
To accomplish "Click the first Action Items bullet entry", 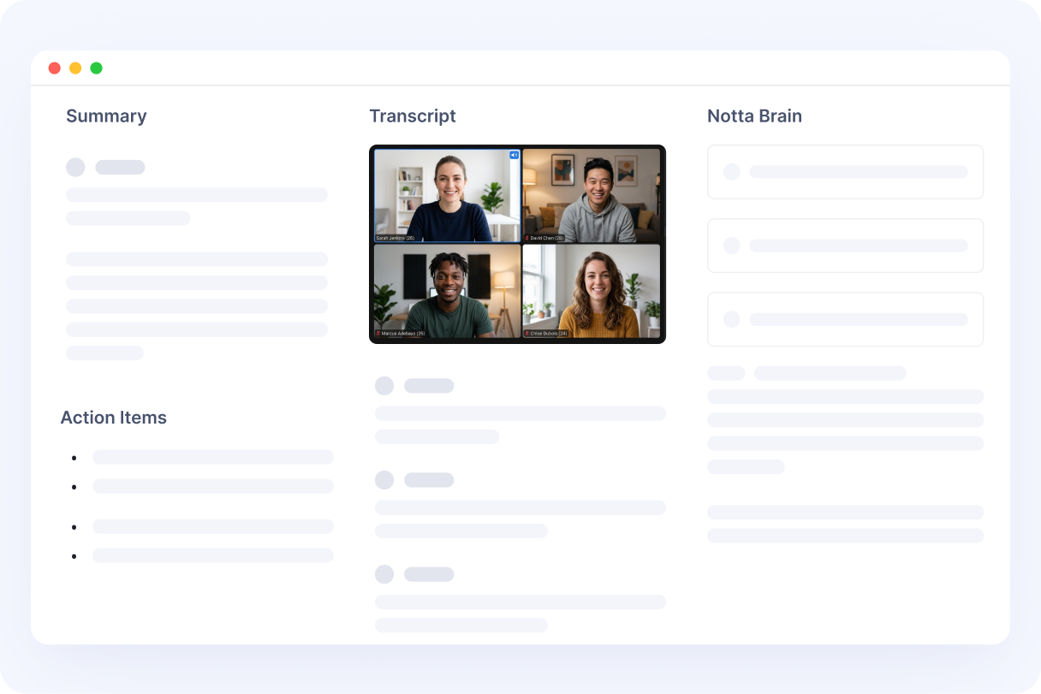I will point(212,457).
